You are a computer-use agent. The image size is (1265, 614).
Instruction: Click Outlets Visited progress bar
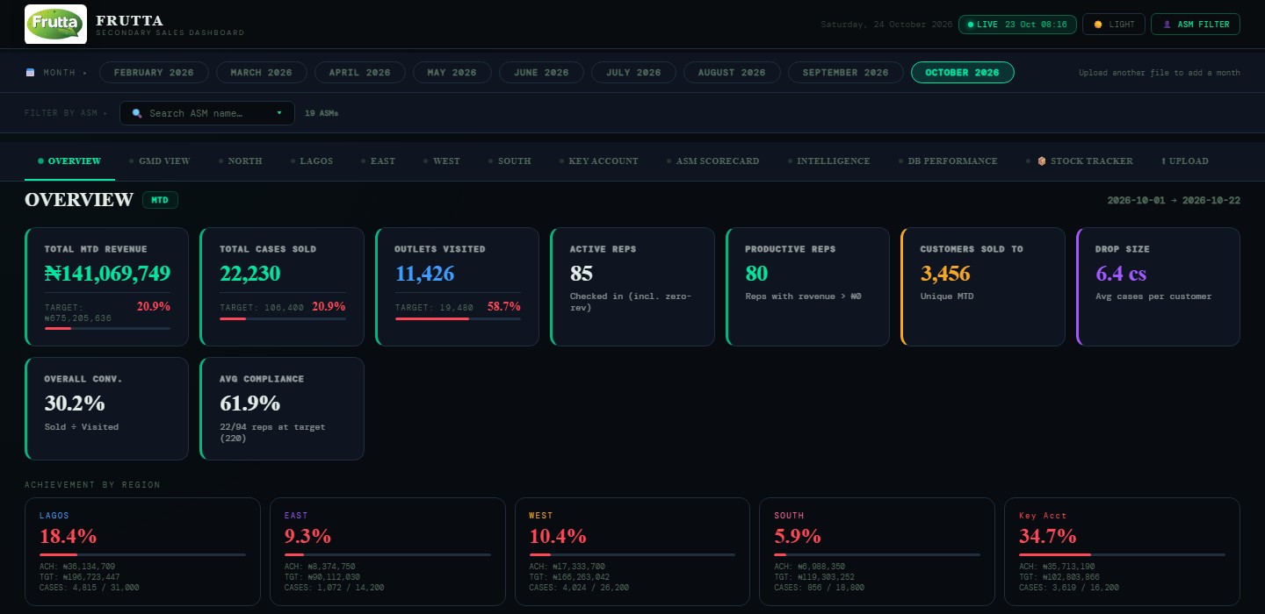coord(458,318)
